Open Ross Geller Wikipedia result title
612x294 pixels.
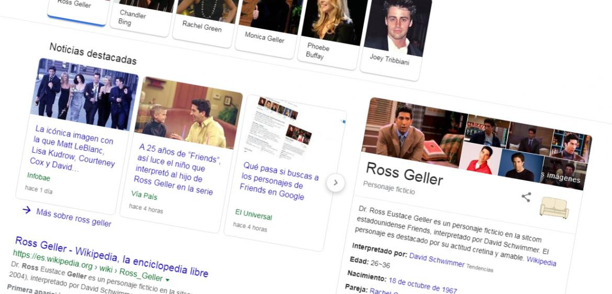[x=111, y=255]
